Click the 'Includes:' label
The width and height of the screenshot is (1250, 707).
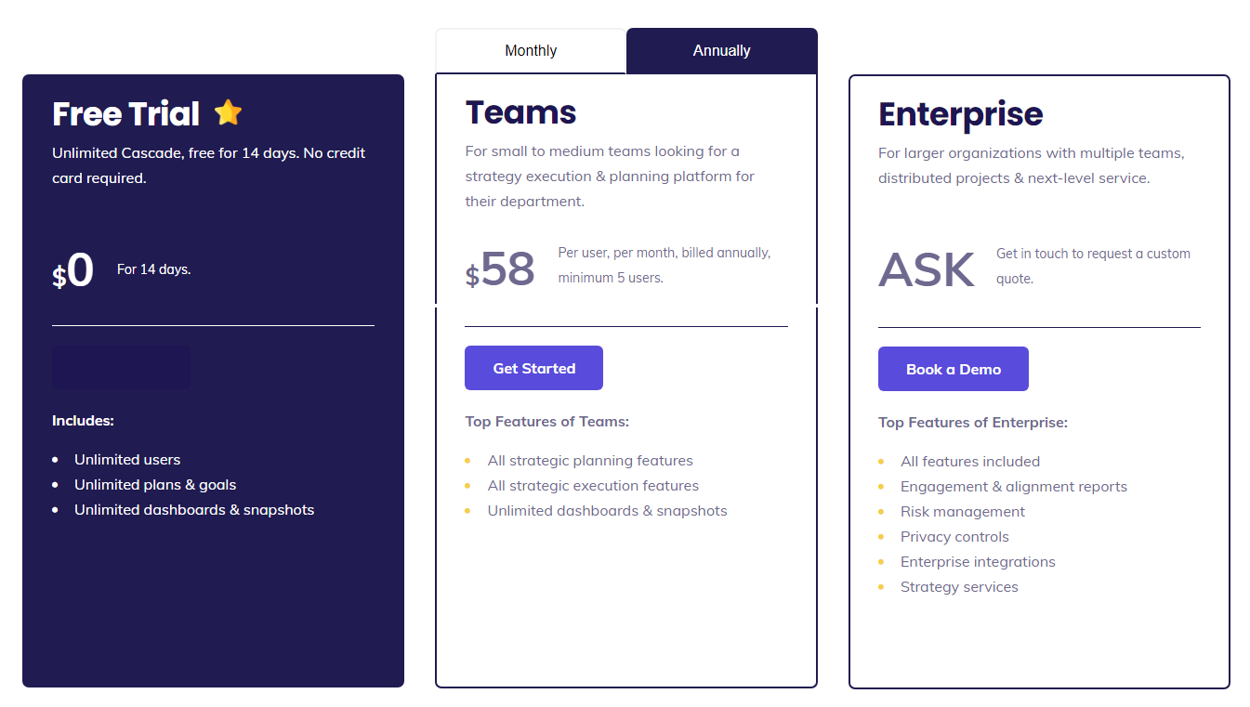tap(83, 421)
